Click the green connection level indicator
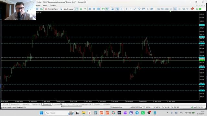The height and width of the screenshot is (116, 207). [202, 9]
